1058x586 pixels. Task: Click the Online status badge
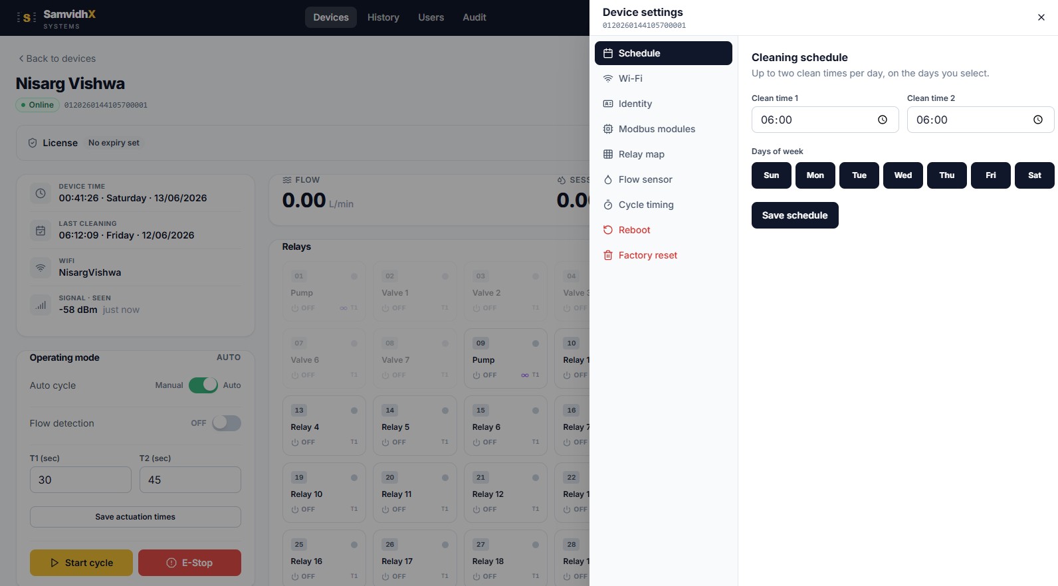37,105
